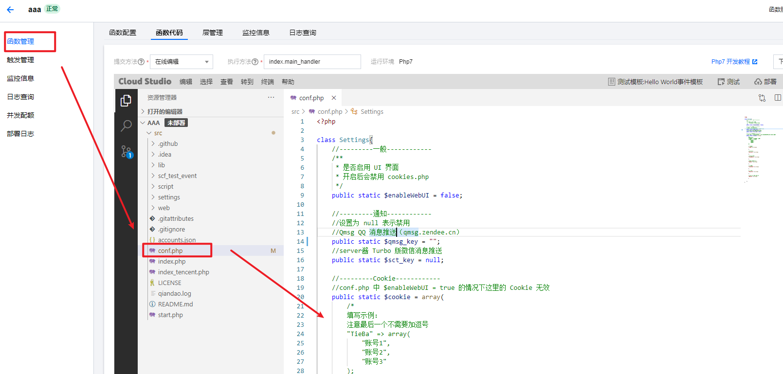Select conf.php in the file tree

211,250
